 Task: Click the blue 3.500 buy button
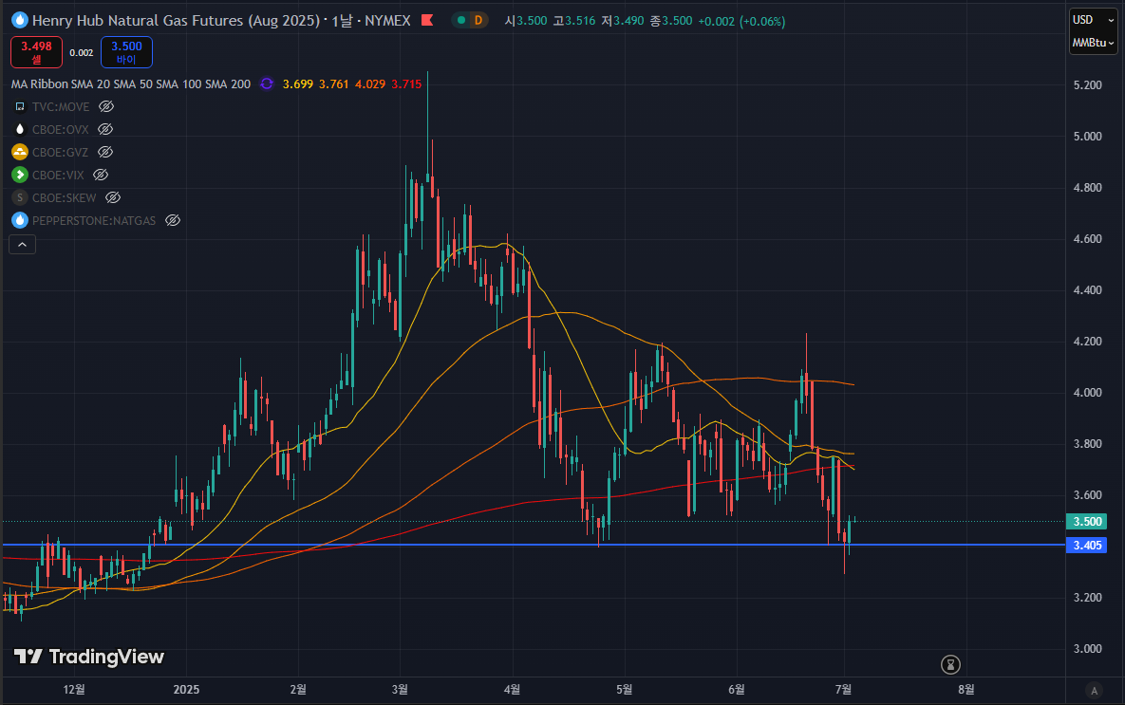[x=126, y=51]
